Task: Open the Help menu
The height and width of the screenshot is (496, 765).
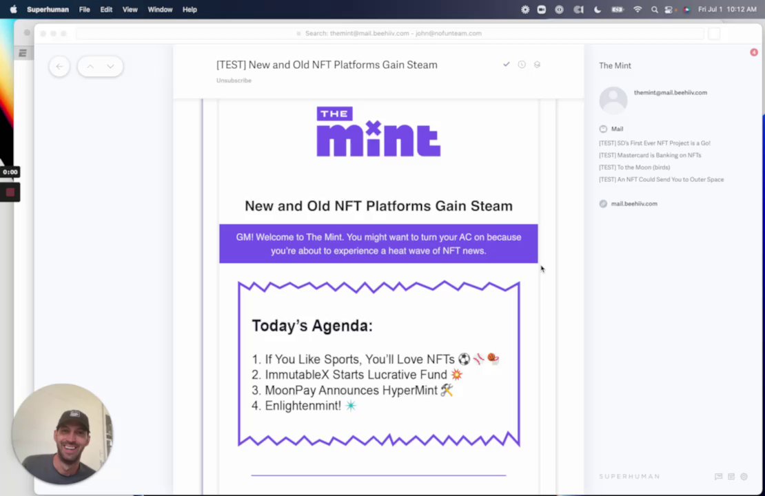Action: (x=190, y=9)
